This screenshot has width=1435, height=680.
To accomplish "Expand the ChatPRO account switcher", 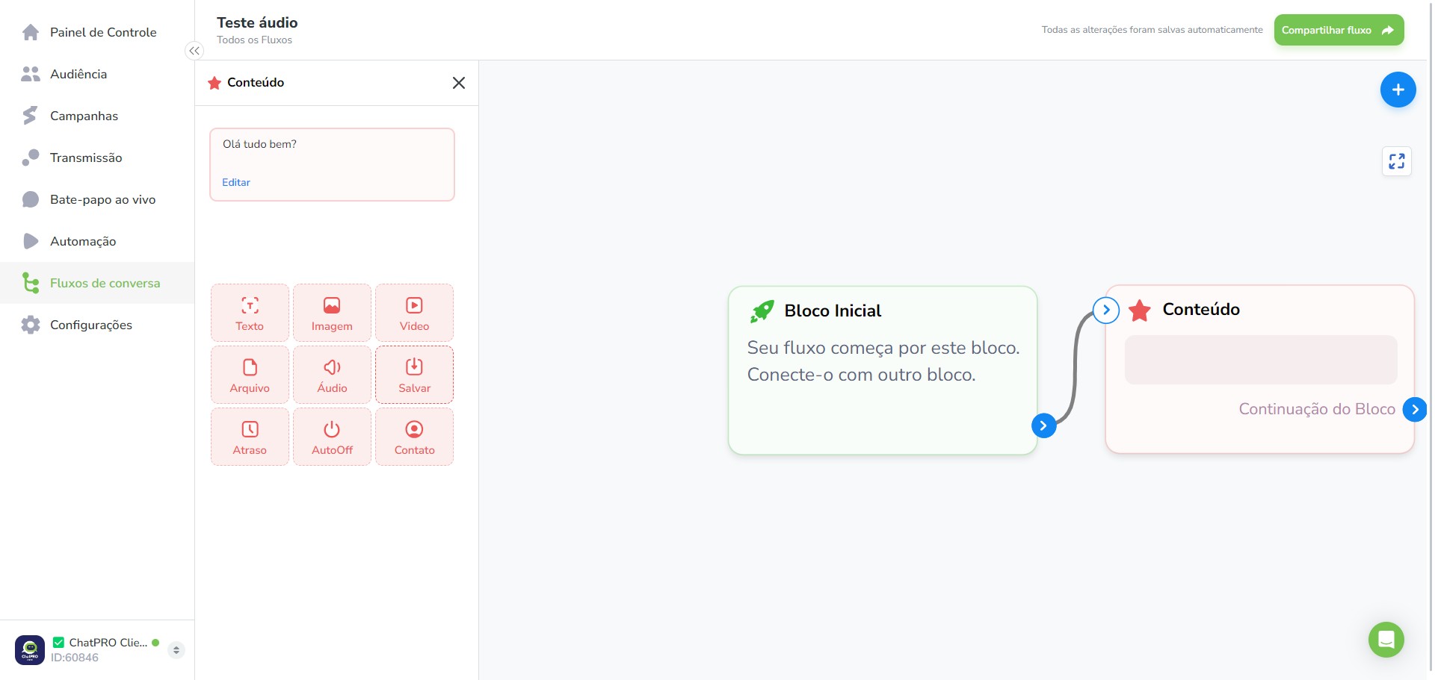I will point(176,650).
